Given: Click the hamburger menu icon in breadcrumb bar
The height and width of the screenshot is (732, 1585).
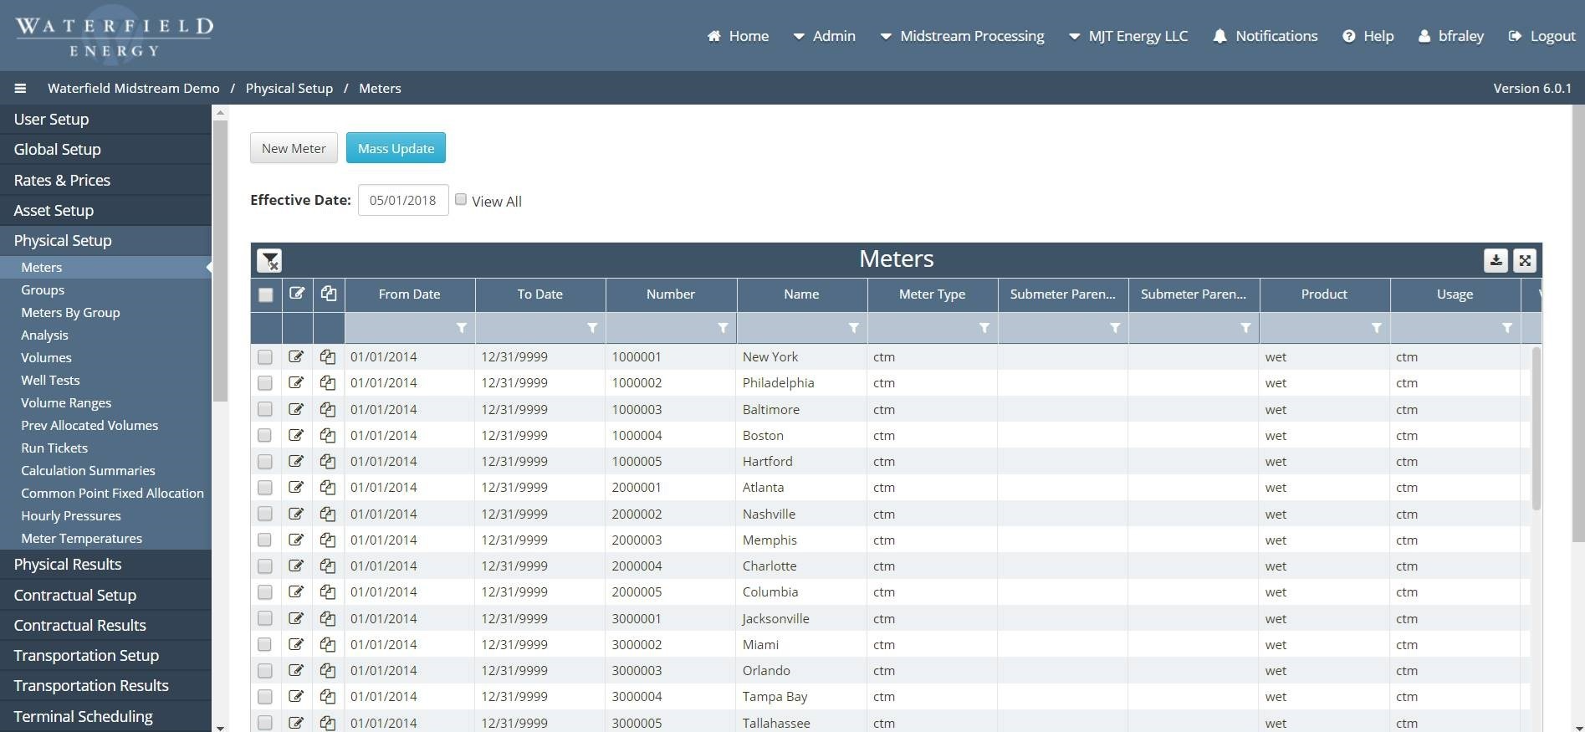Looking at the screenshot, I should coord(20,89).
